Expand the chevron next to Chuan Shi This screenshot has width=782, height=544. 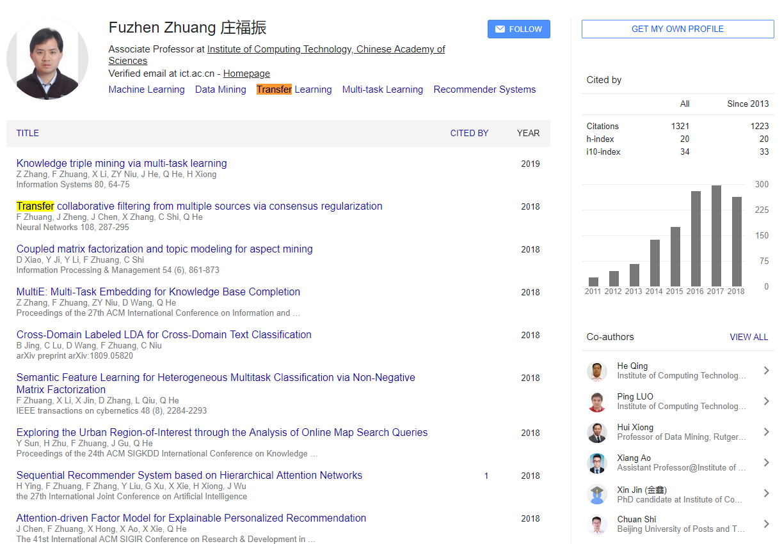click(x=766, y=524)
